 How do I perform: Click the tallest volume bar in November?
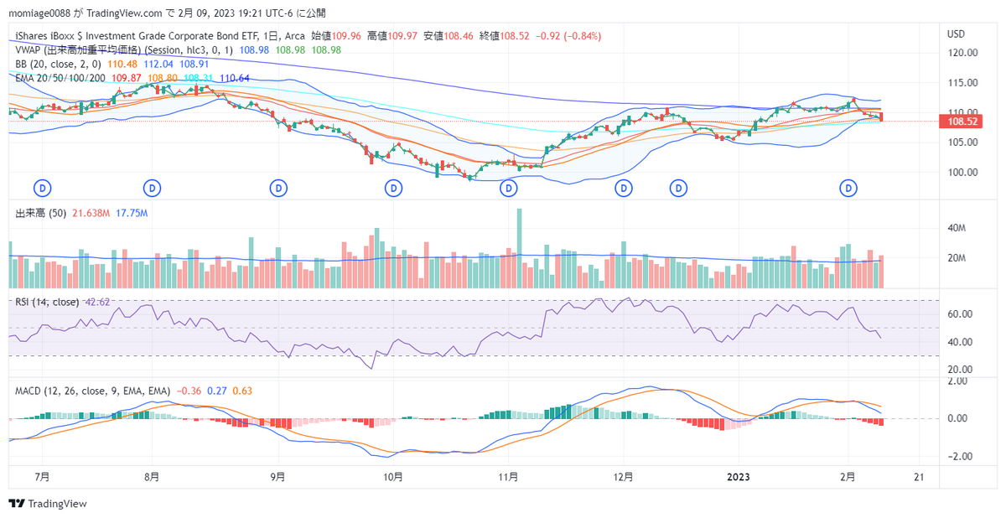(x=519, y=248)
